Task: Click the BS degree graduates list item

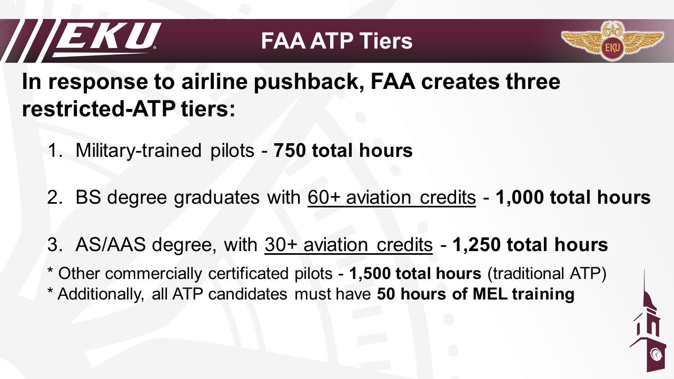Action: tap(349, 198)
